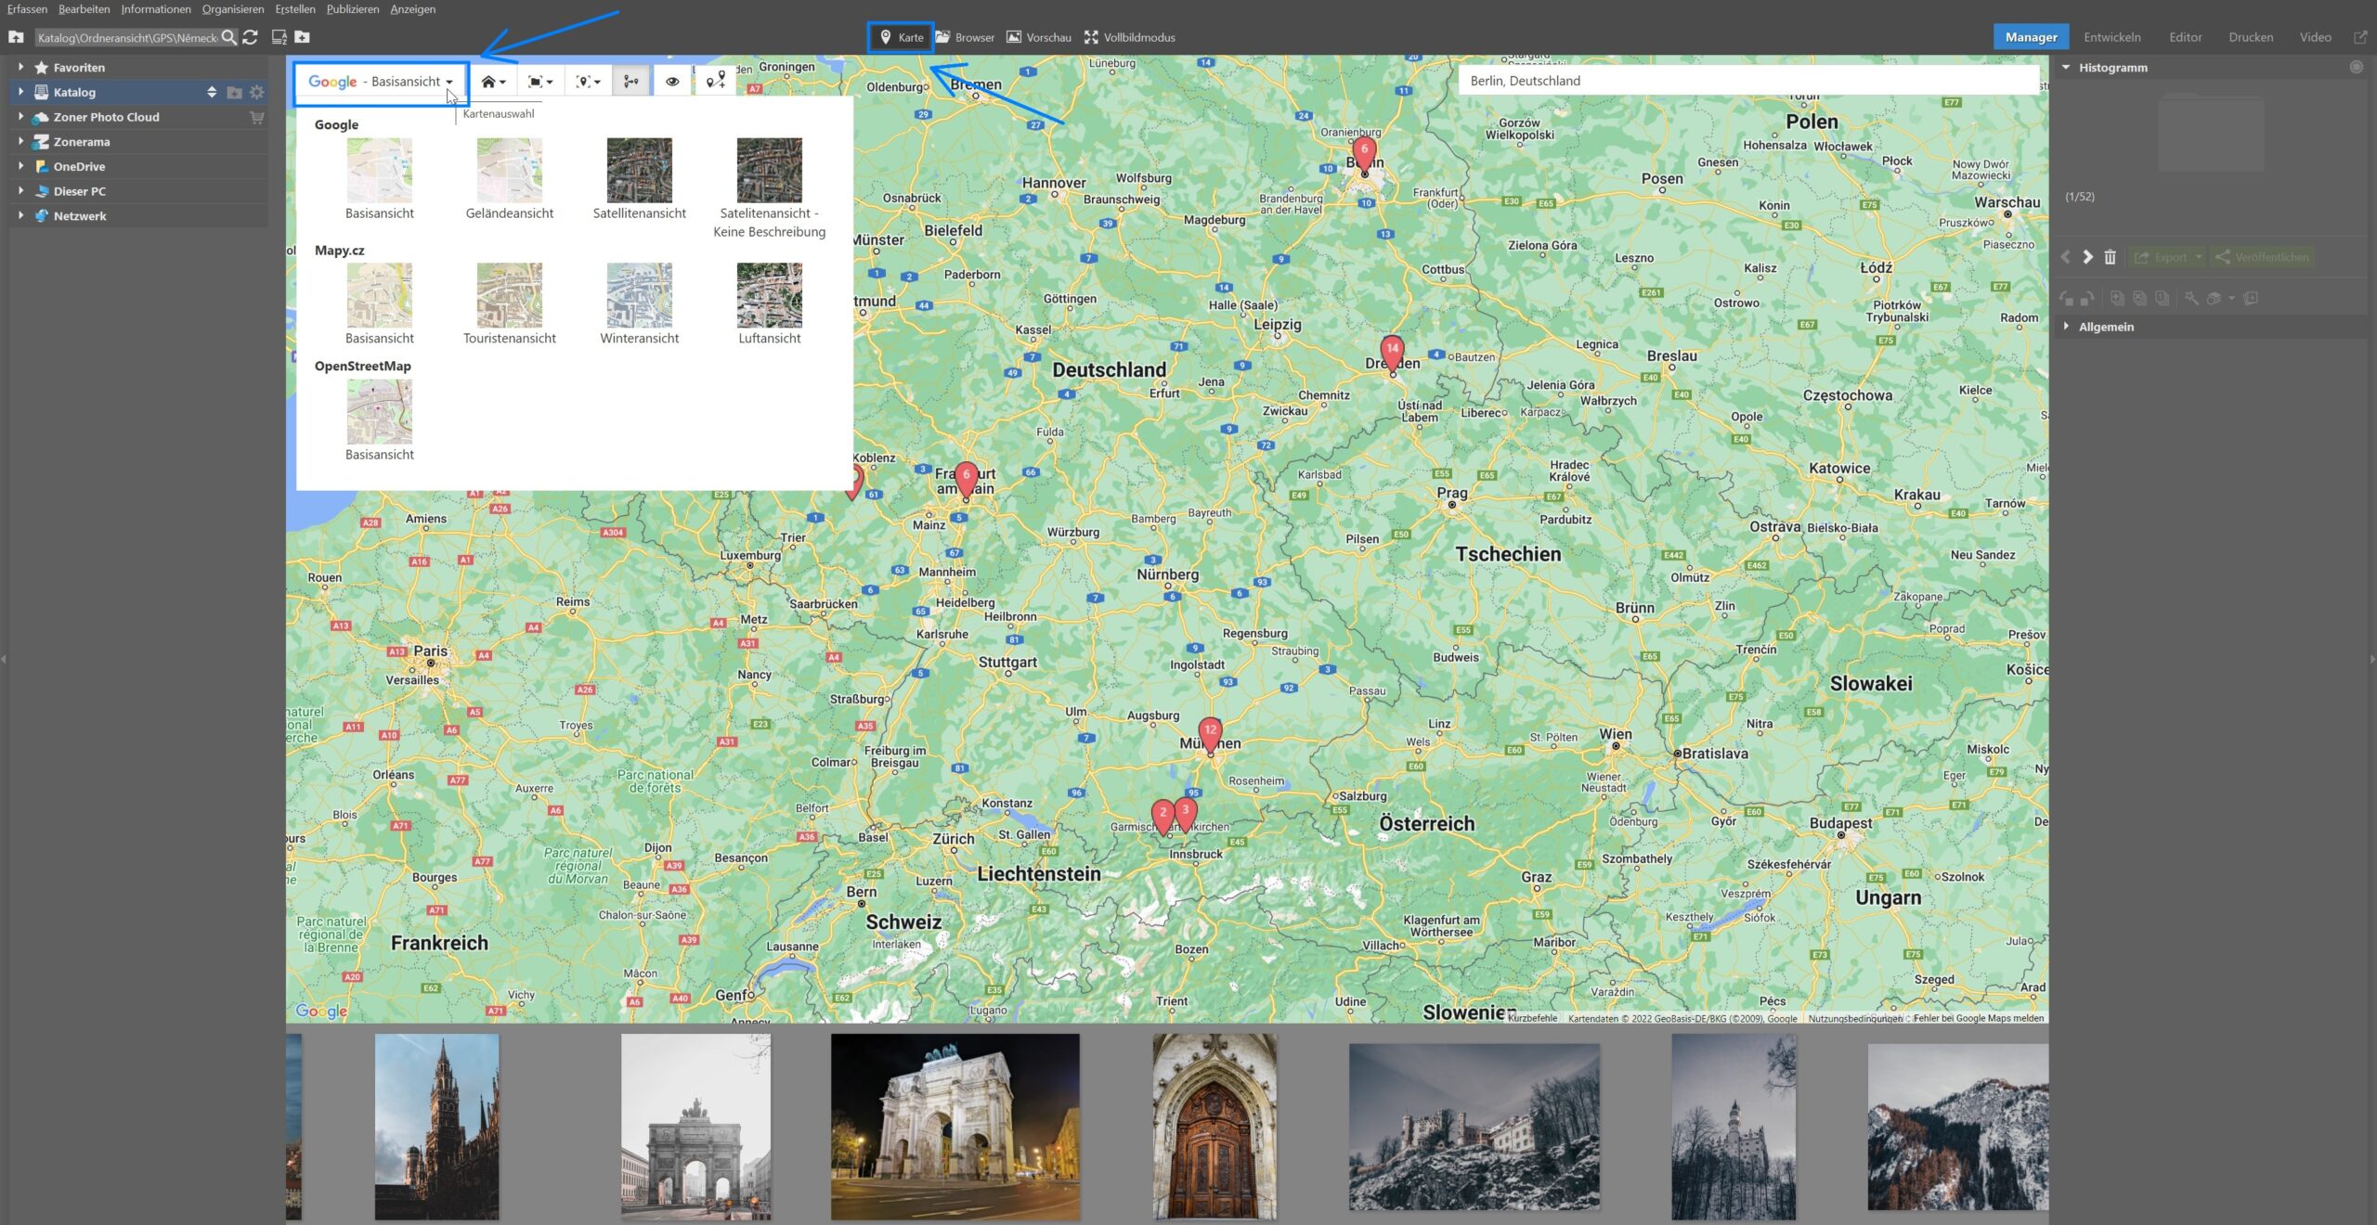2377x1225 pixels.
Task: Click the folder-up icon beside path field
Action: pyautogui.click(x=16, y=37)
